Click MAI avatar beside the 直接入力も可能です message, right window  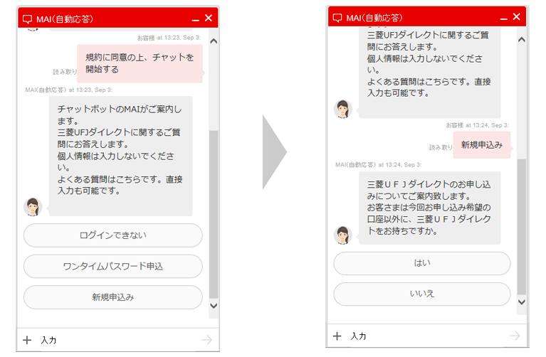pyautogui.click(x=343, y=109)
